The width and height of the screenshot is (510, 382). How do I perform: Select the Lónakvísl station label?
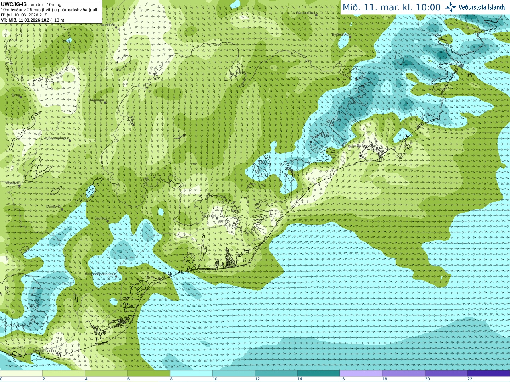(53, 207)
